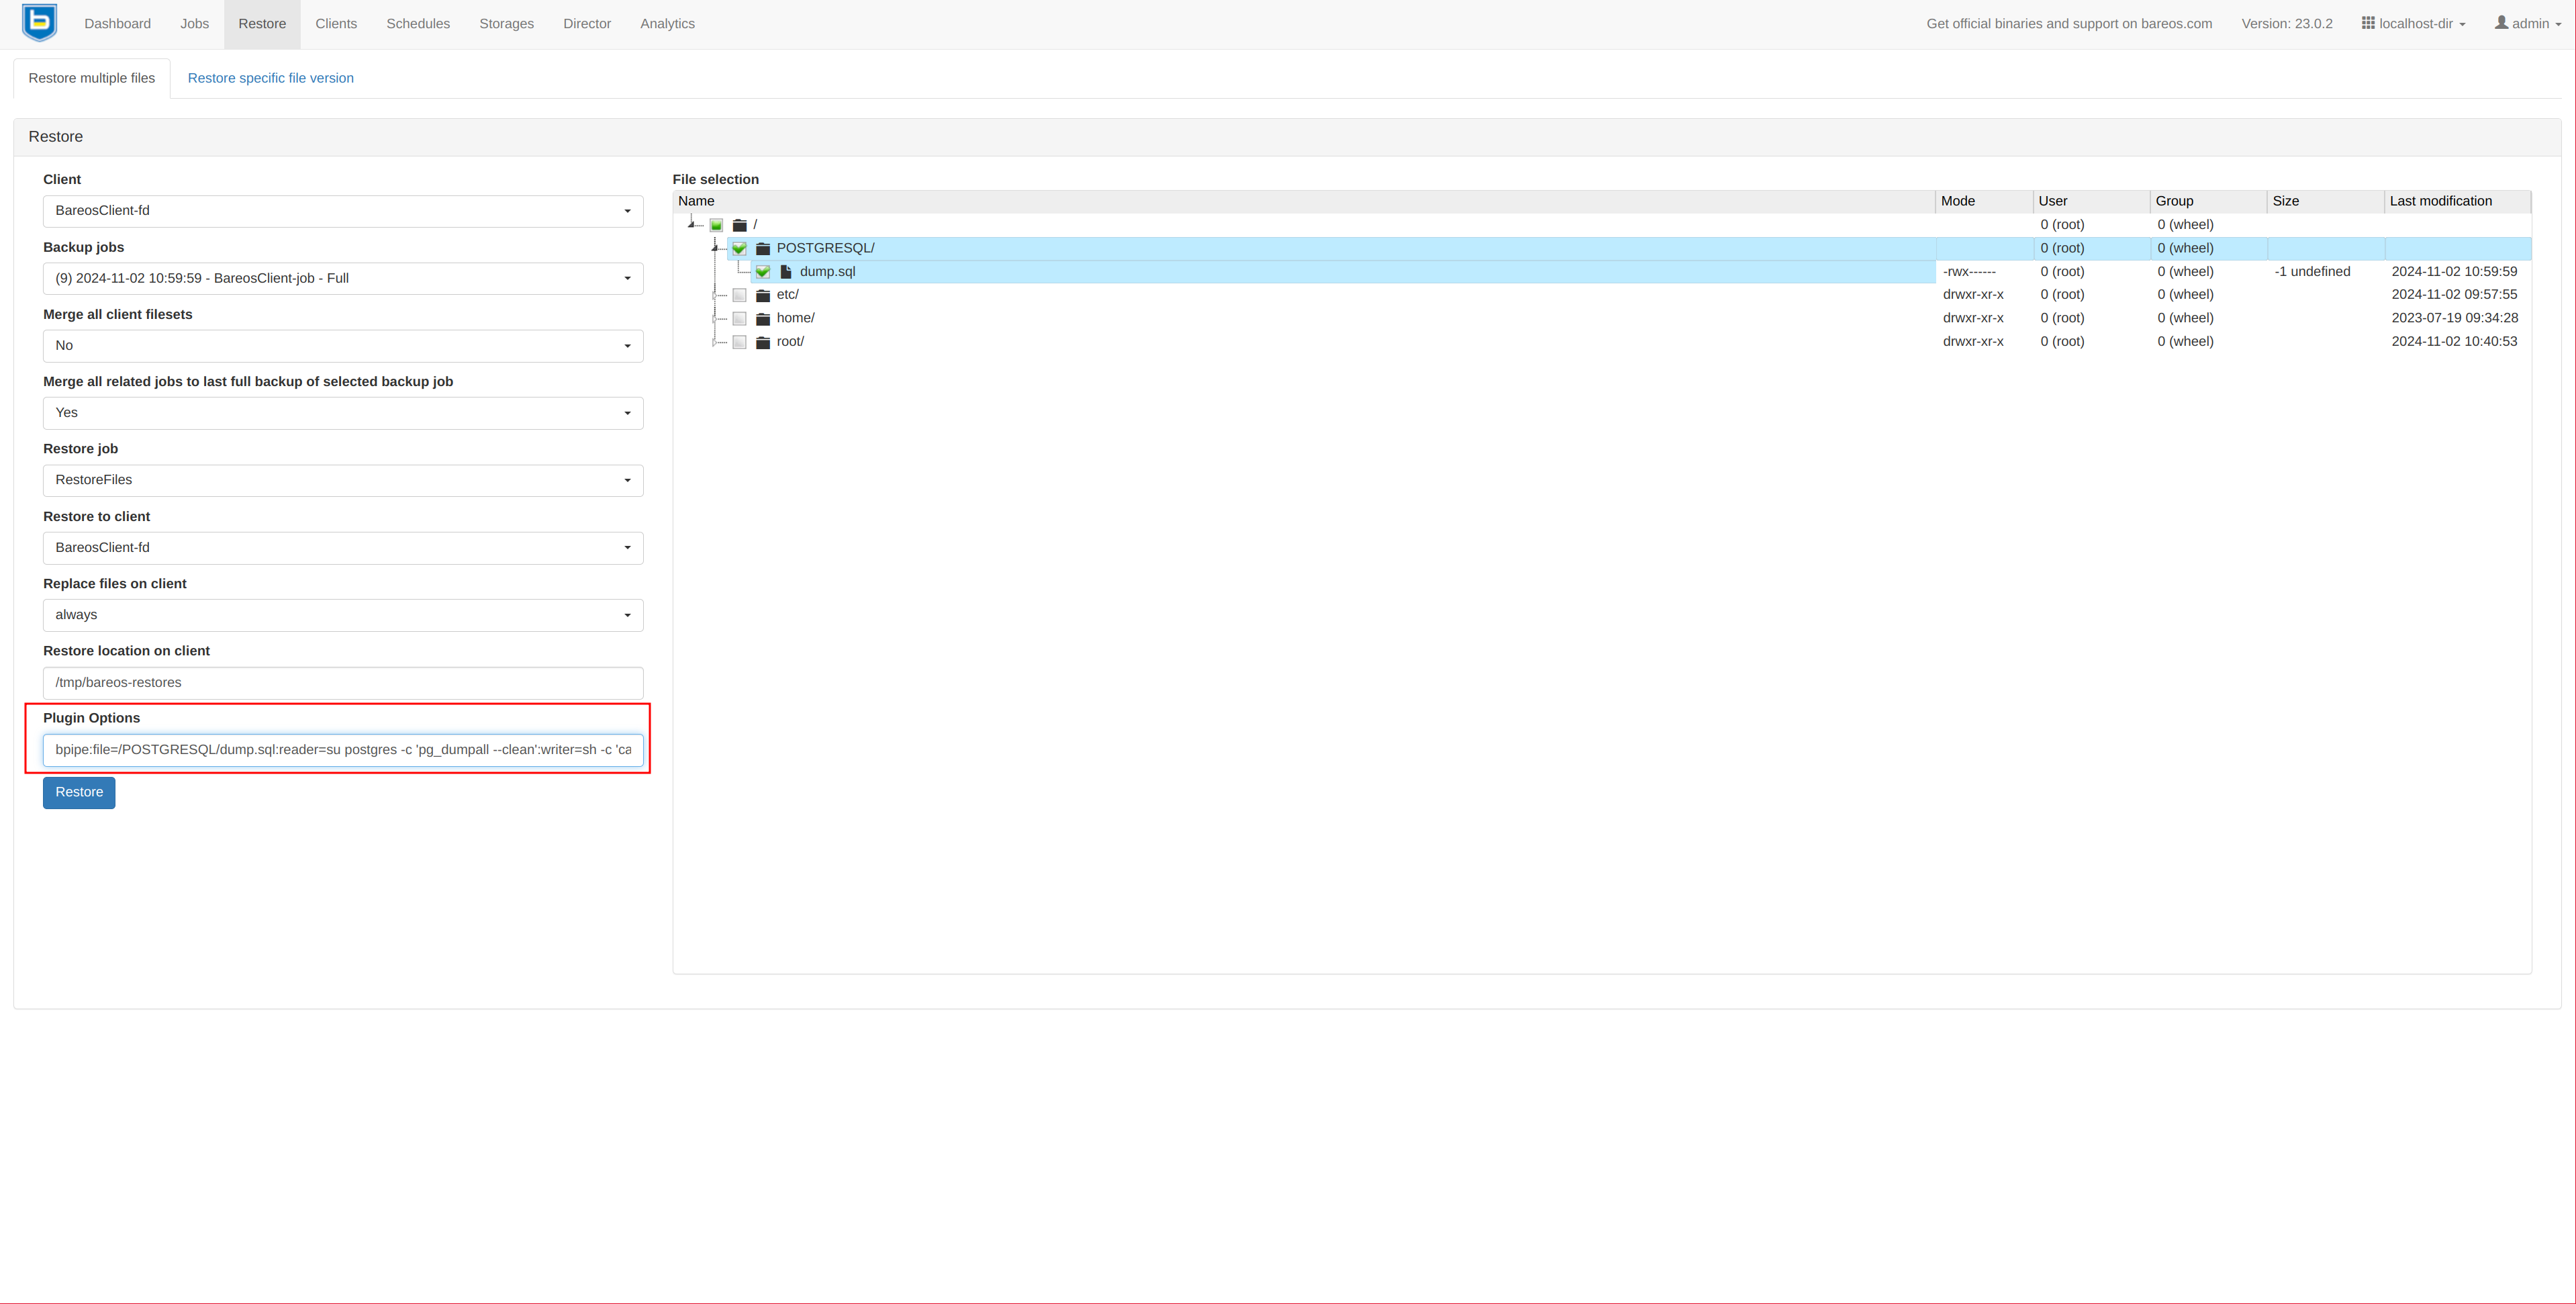
Task: Open Replace files on client dropdown
Action: (342, 615)
